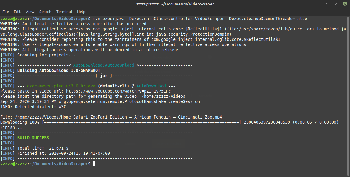Minimize the terminal window

tap(327, 4)
